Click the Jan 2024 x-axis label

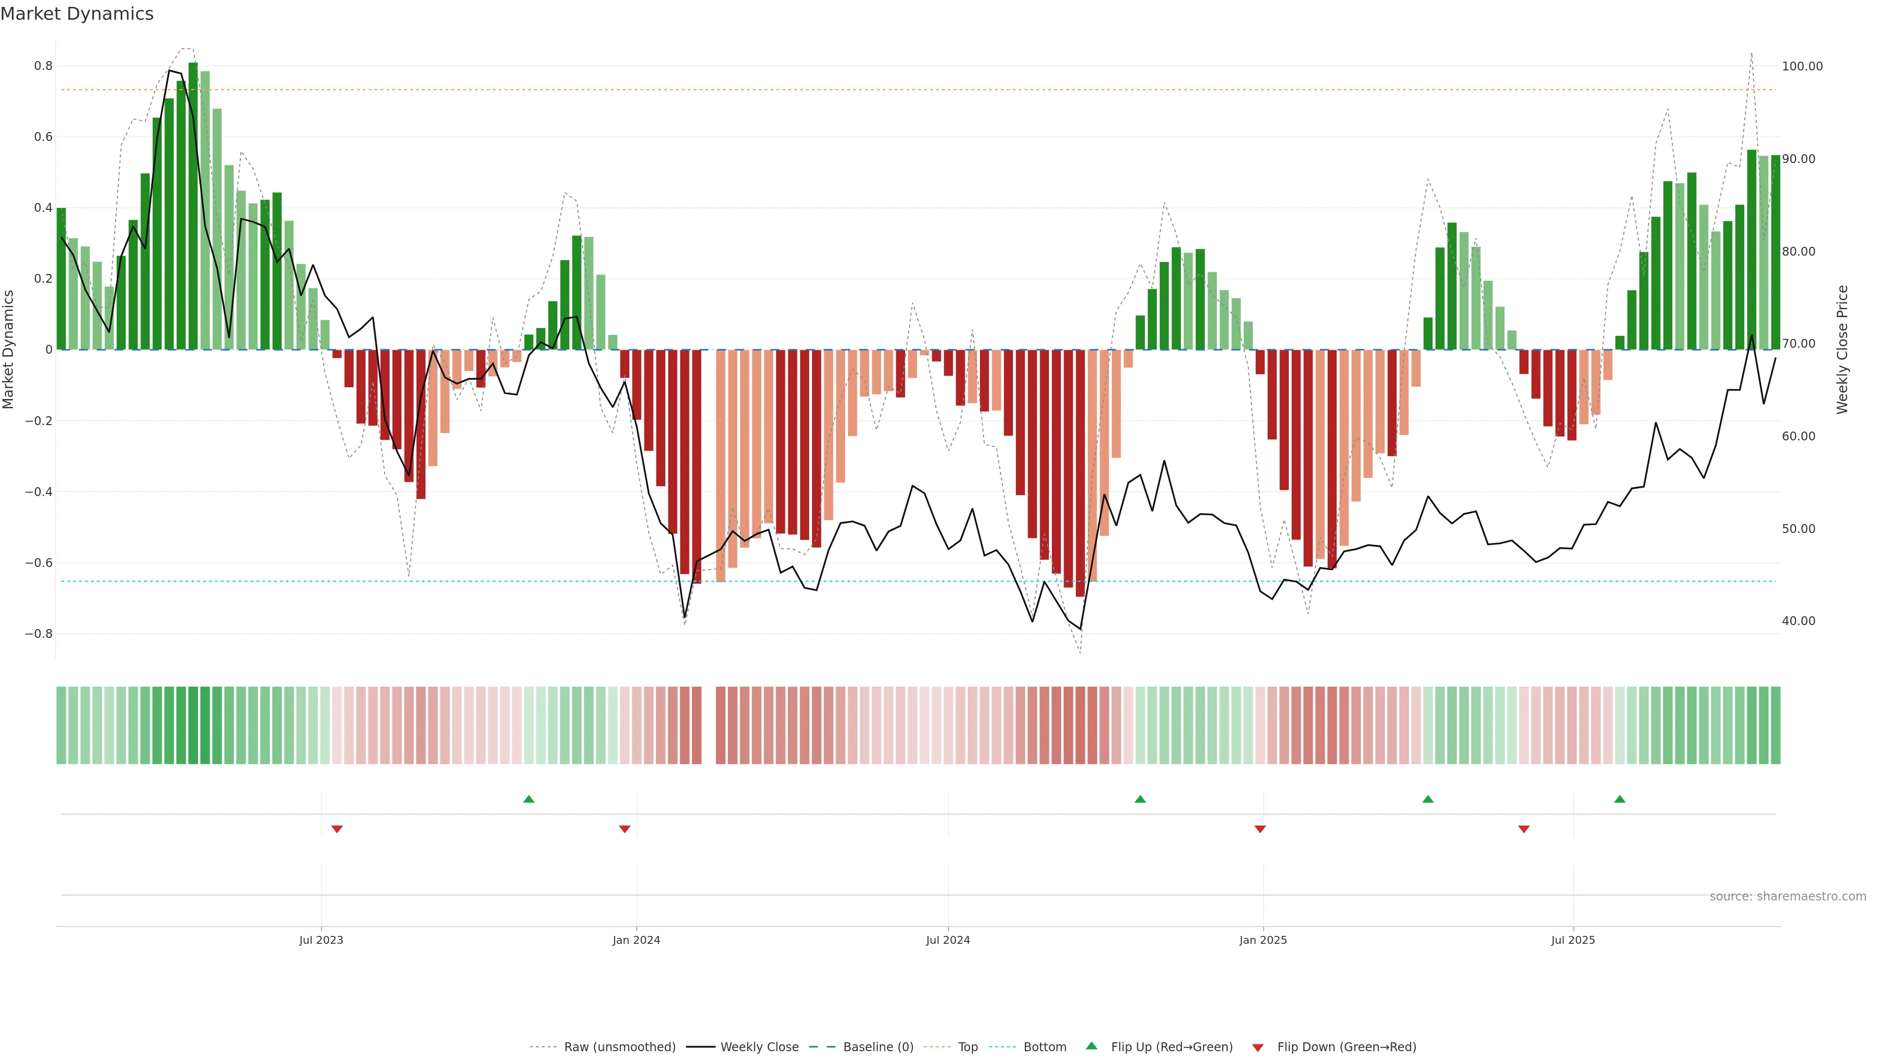pyautogui.click(x=636, y=940)
